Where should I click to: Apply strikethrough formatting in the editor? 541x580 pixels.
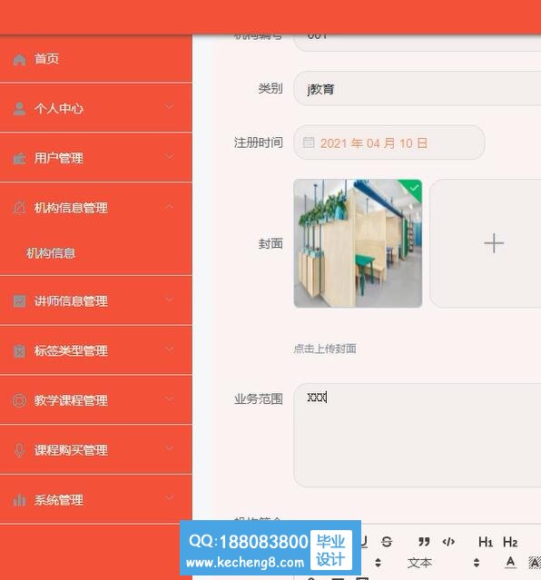[x=387, y=542]
